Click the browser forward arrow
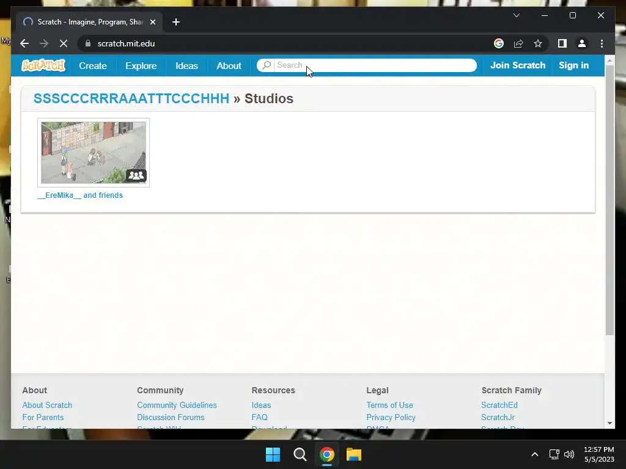Viewport: 626px width, 469px height. tap(44, 43)
